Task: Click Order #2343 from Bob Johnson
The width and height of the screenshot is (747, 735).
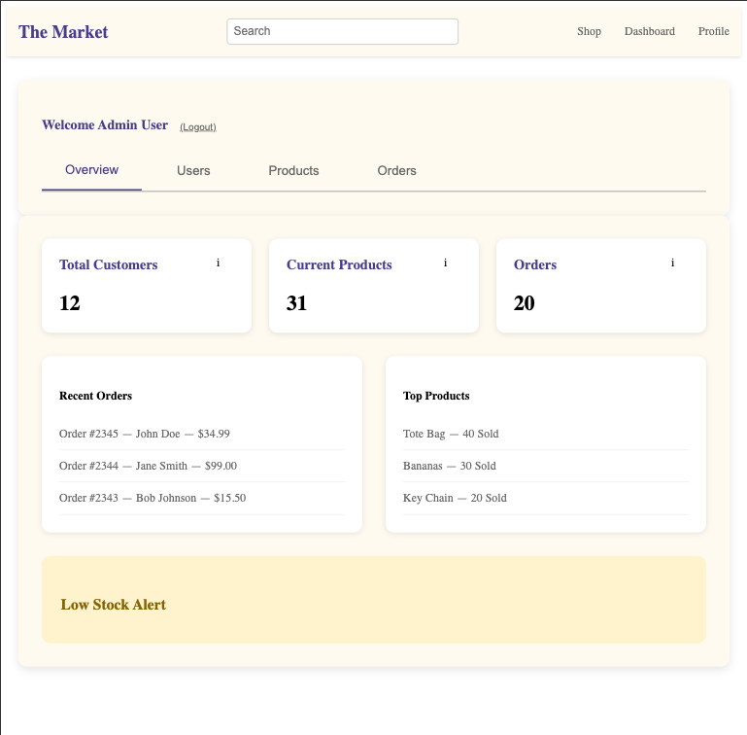Action: pyautogui.click(x=202, y=498)
